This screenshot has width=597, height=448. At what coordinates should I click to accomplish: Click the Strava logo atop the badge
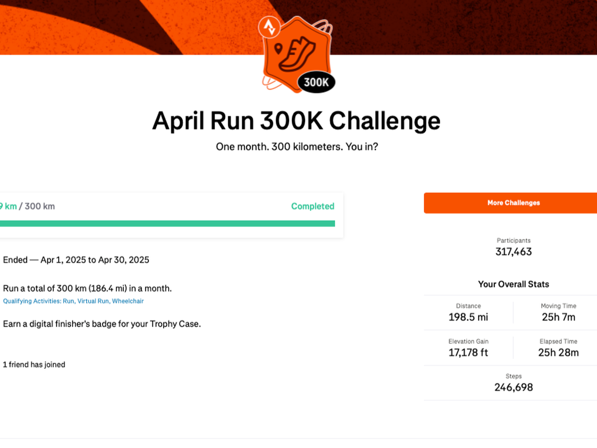click(x=269, y=26)
